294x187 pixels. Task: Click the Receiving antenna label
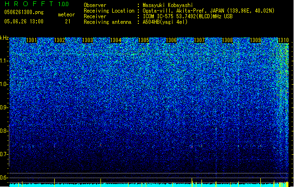(108, 22)
